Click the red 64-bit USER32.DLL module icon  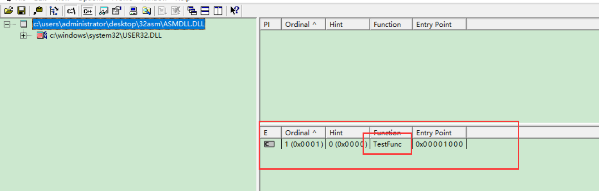[x=42, y=35]
